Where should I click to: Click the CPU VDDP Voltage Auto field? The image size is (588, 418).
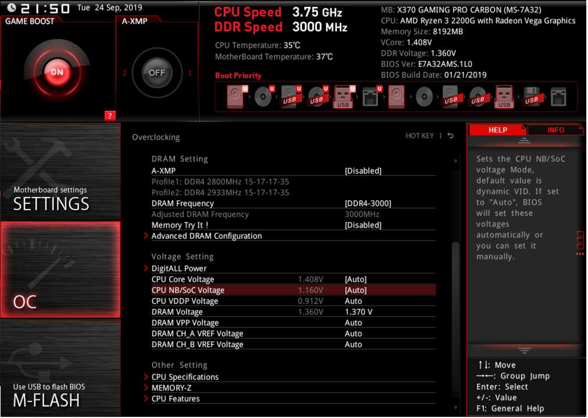tap(353, 301)
